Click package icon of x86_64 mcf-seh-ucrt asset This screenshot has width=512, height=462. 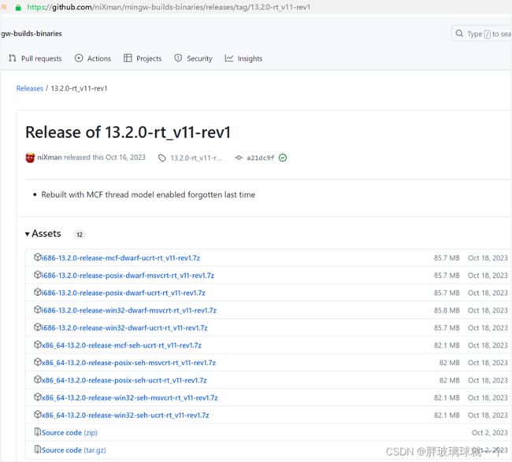38,345
